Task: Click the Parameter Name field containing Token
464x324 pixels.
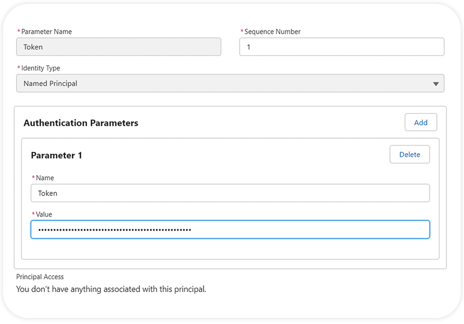Action: point(118,47)
